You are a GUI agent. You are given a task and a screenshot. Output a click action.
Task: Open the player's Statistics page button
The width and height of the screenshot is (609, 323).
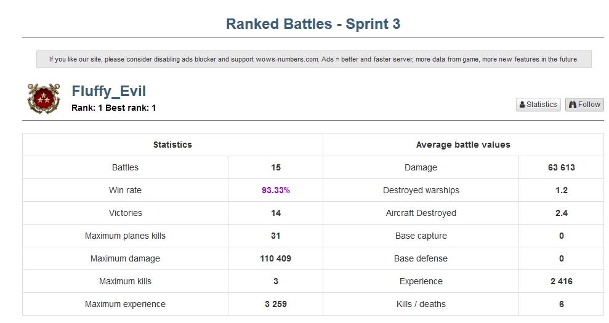pyautogui.click(x=538, y=105)
